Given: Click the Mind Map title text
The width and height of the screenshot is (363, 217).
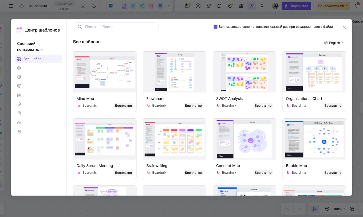Looking at the screenshot, I should (x=85, y=99).
